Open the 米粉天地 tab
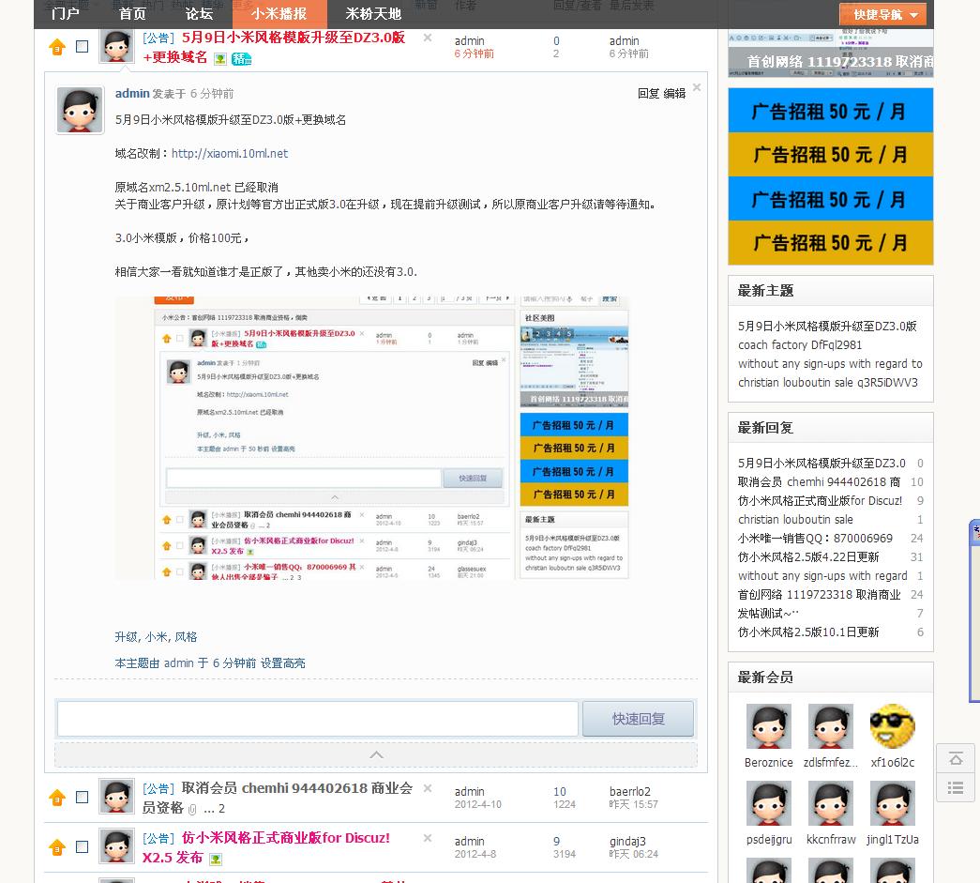The height and width of the screenshot is (883, 980). click(x=373, y=14)
